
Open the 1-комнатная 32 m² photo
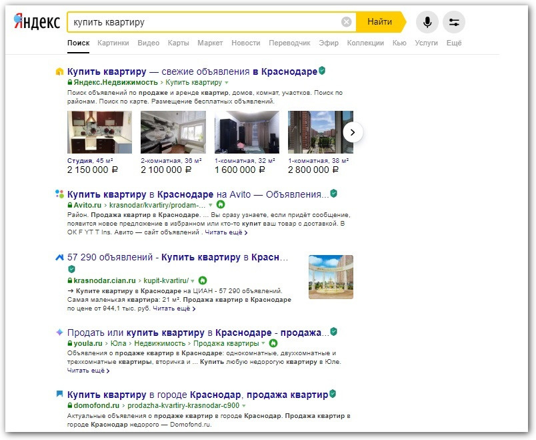coord(247,132)
